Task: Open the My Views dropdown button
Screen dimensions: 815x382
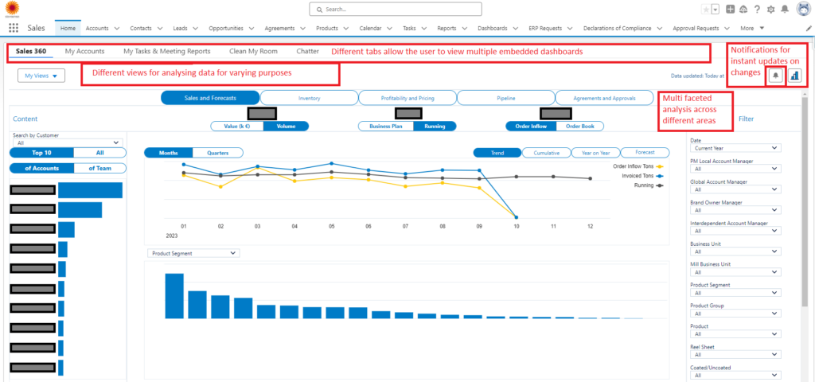Action: click(x=41, y=76)
